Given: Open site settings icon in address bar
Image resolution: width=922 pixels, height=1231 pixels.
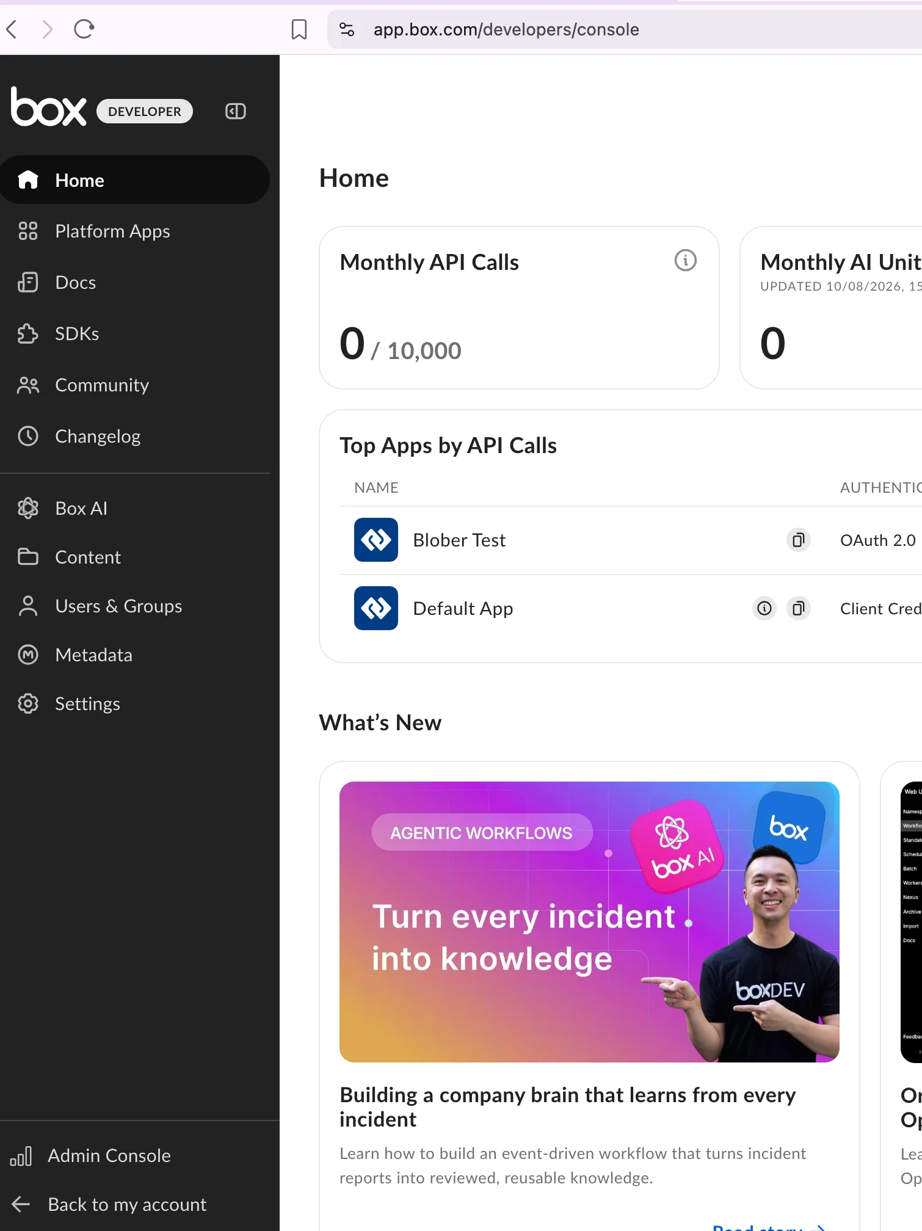Looking at the screenshot, I should click(347, 29).
